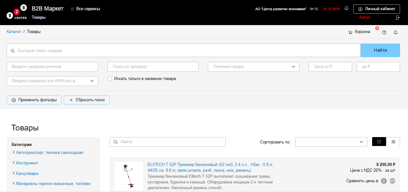Click Сбросить поиск button
Screen dimensions: 408x192
point(87,100)
